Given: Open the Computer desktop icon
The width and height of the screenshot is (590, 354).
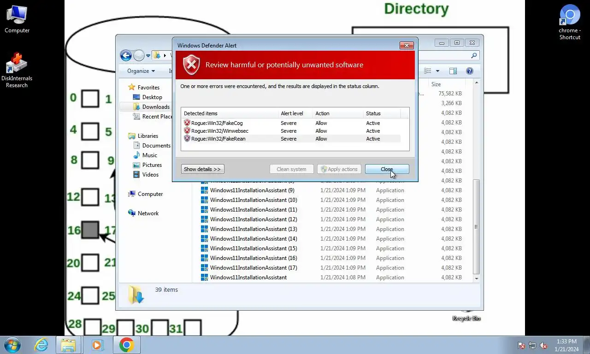Looking at the screenshot, I should pos(17,19).
